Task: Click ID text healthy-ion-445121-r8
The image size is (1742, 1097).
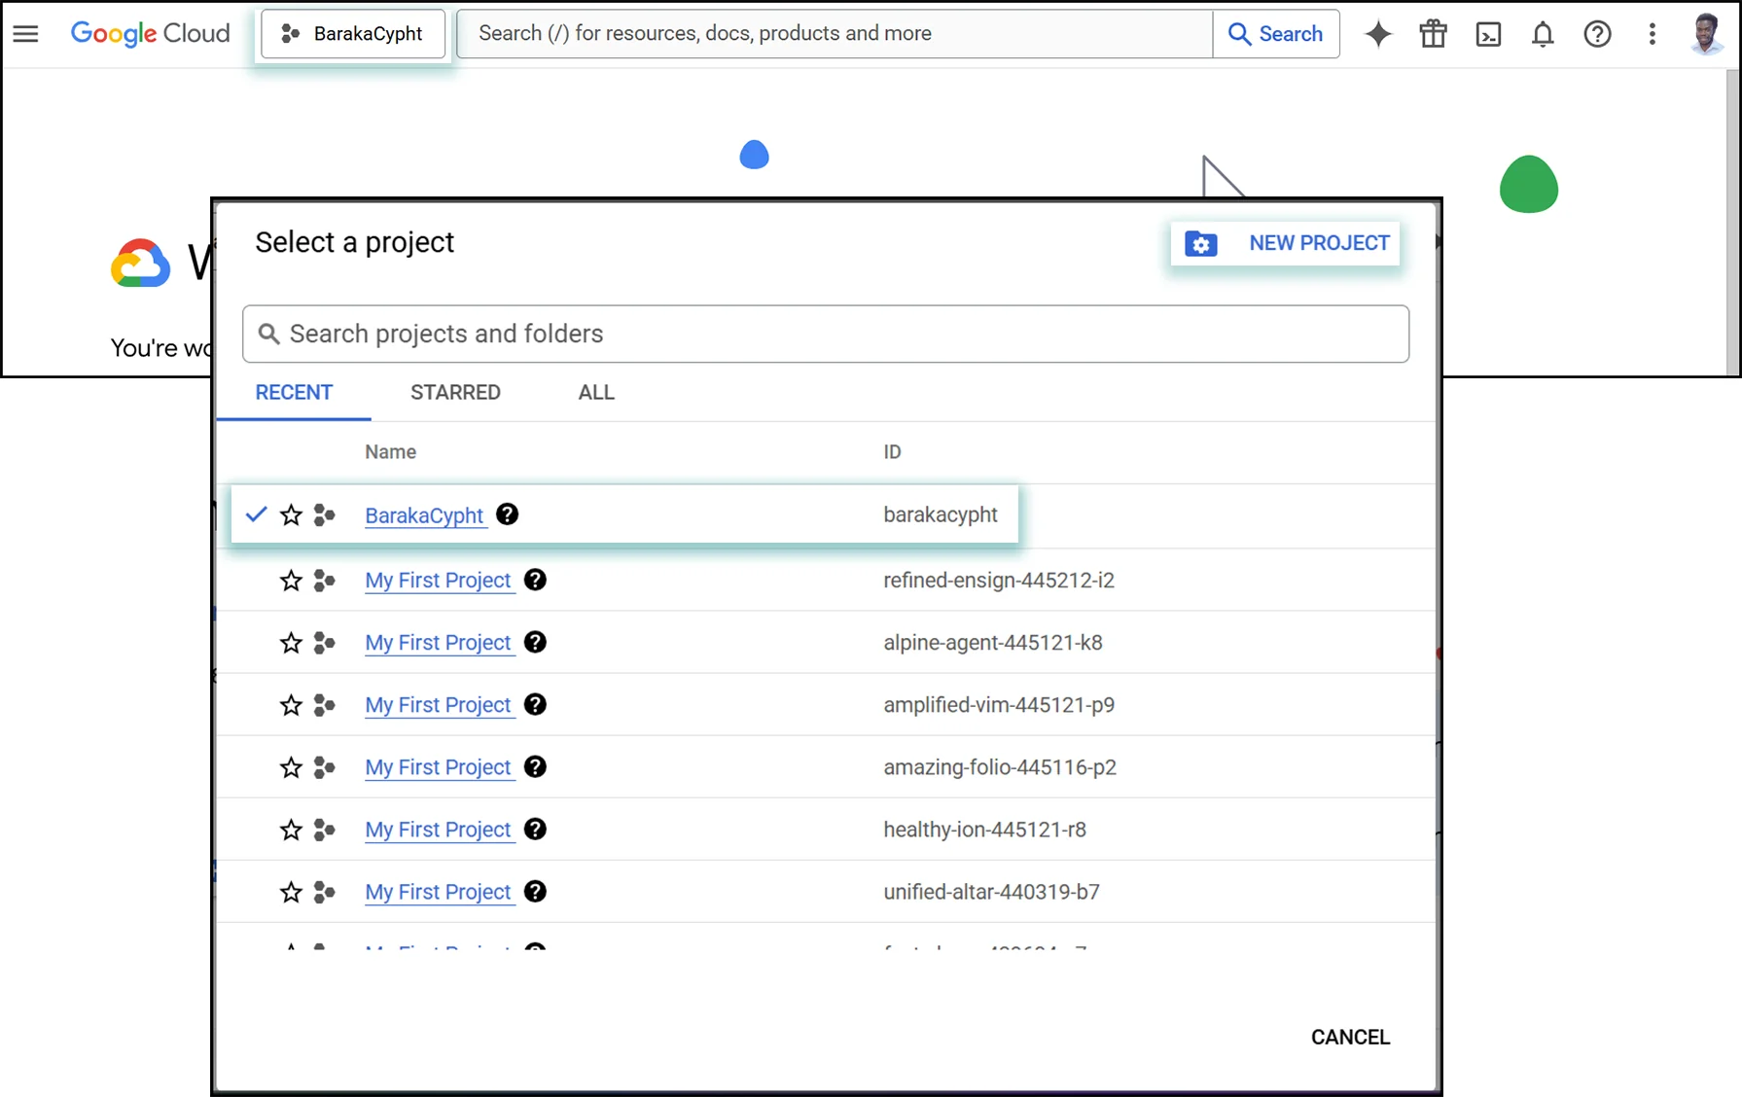Action: click(x=984, y=830)
